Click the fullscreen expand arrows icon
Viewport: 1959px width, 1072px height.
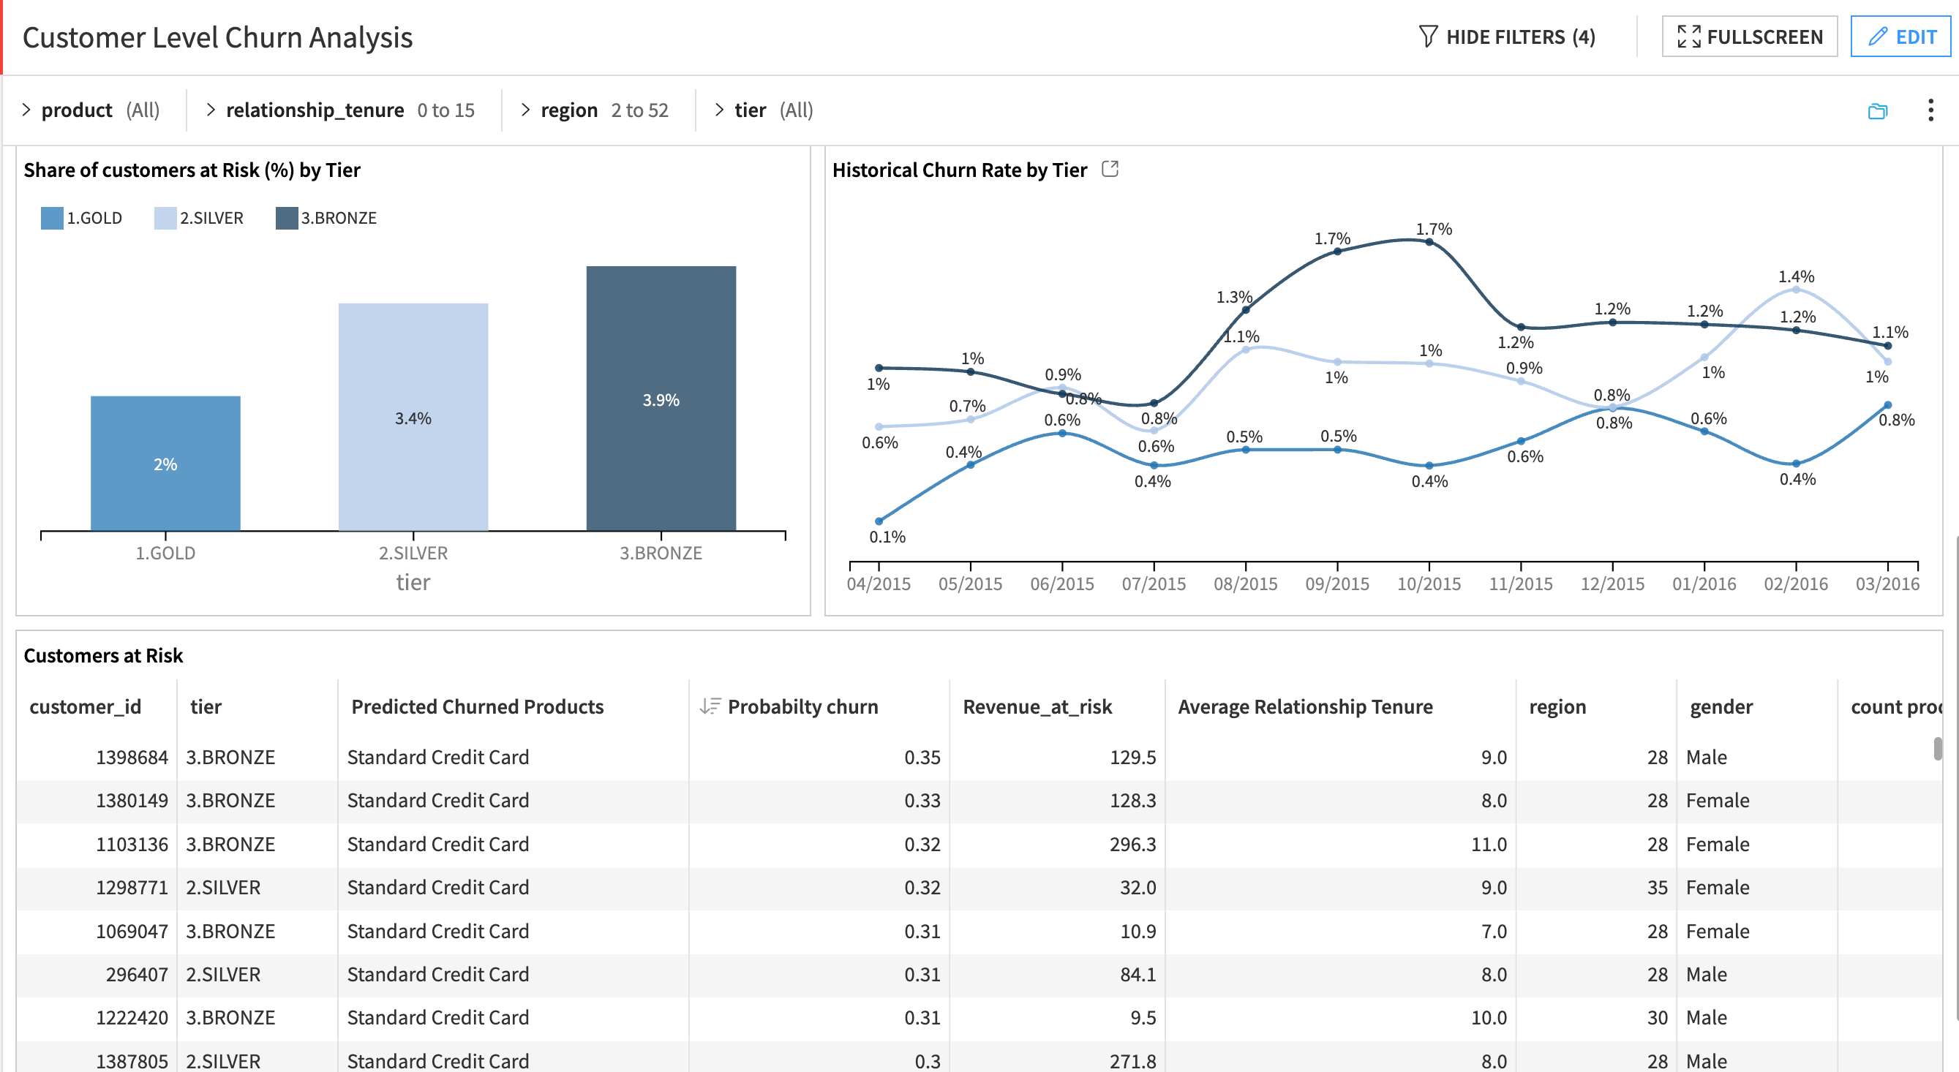coord(1691,36)
